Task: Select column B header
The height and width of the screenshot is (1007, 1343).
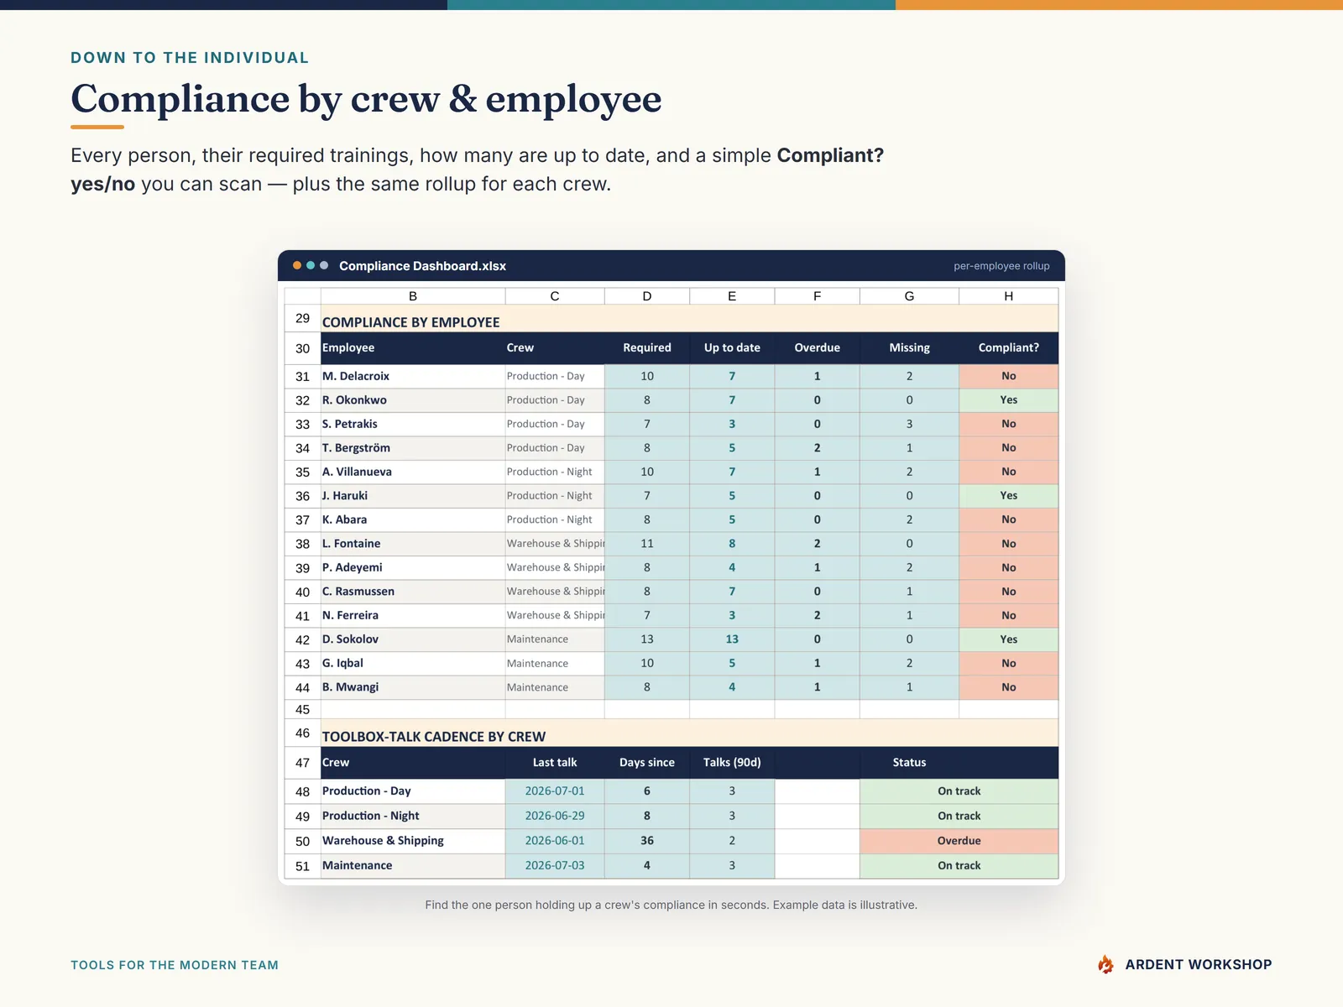Action: pyautogui.click(x=413, y=296)
